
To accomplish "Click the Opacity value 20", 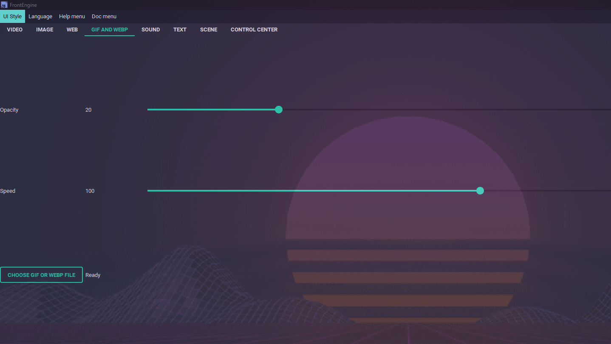I will (x=88, y=110).
